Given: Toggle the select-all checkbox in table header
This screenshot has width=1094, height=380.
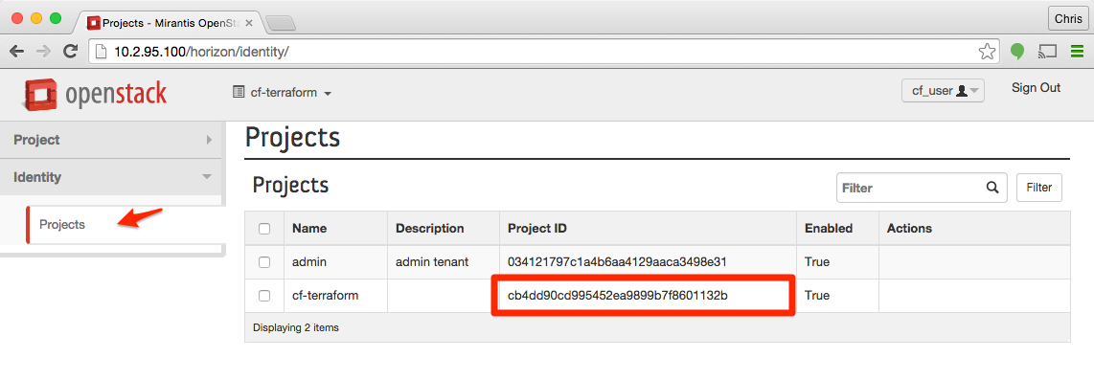Looking at the screenshot, I should (264, 229).
